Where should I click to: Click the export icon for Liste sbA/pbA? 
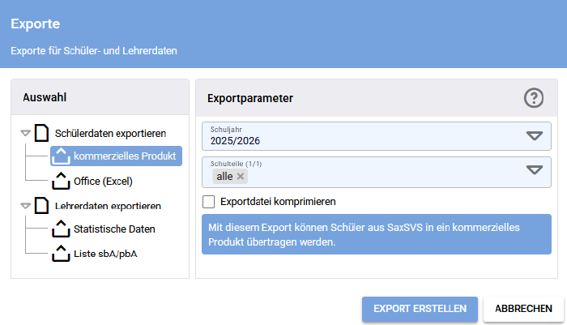coord(62,254)
